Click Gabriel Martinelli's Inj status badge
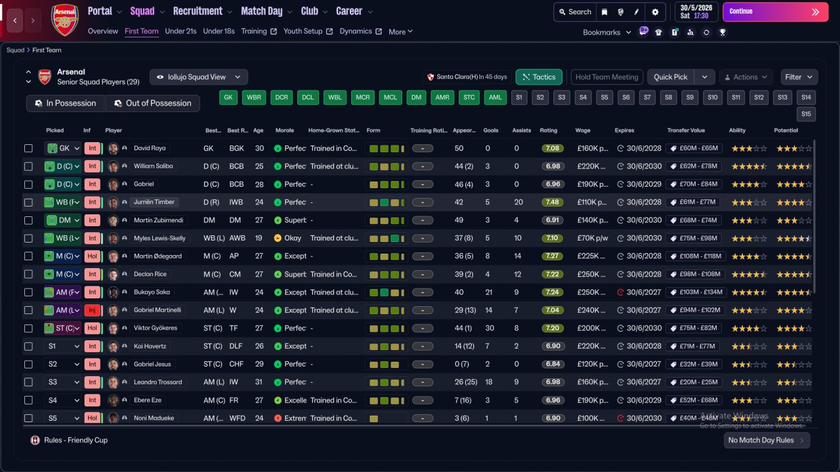 93,310
